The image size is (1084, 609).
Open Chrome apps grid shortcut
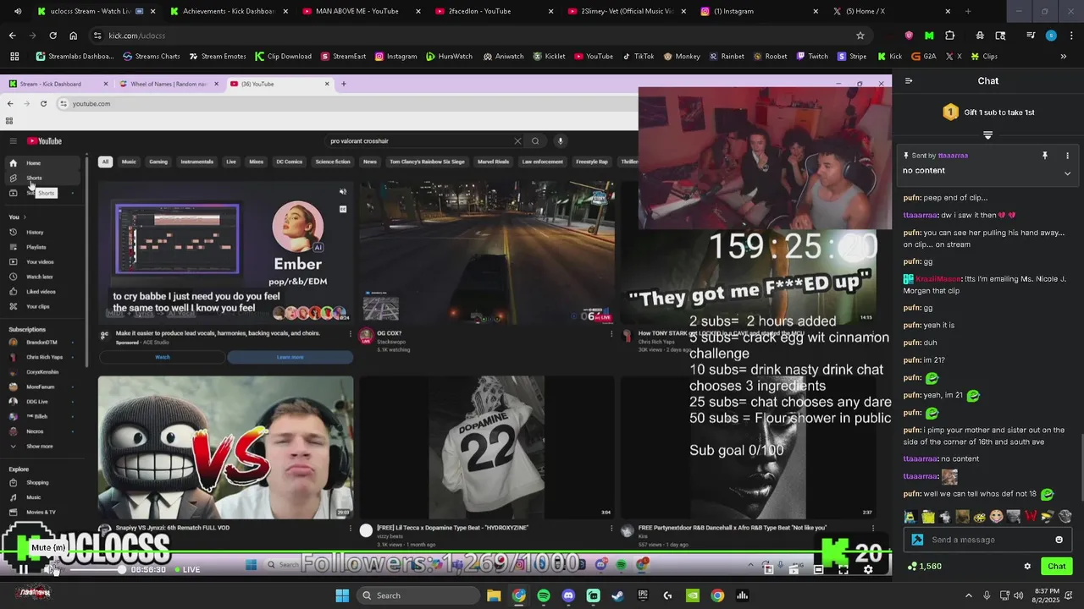pos(14,57)
